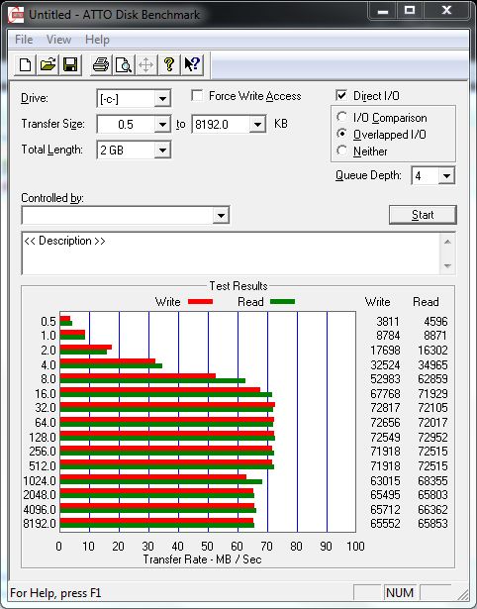Viewport: 477px width, 609px height.
Task: Enable Force Write Access checkbox
Action: tap(197, 95)
